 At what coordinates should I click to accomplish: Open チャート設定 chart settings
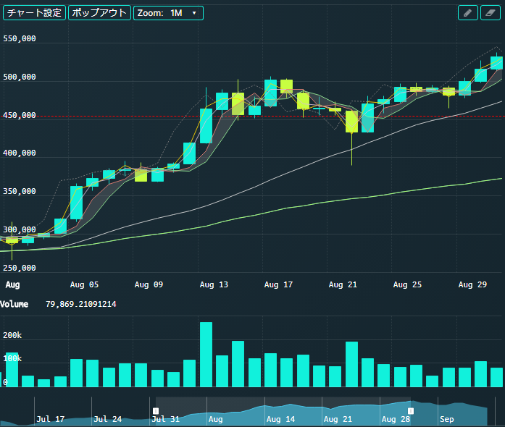tap(34, 13)
